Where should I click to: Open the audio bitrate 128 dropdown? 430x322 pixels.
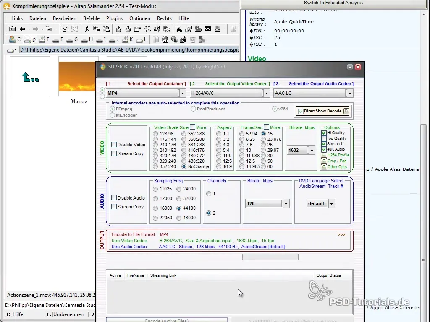point(286,203)
